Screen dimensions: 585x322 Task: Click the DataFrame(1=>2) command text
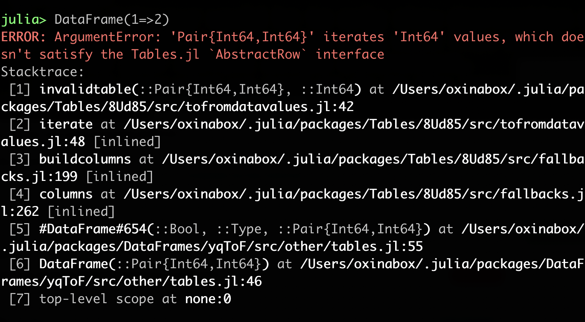tap(112, 20)
